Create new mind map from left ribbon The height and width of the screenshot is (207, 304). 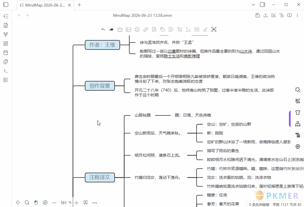click(6, 16)
